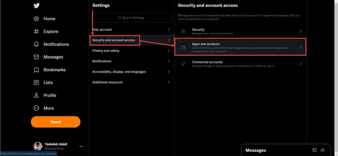Click the Twitter bird logo

tap(36, 5)
